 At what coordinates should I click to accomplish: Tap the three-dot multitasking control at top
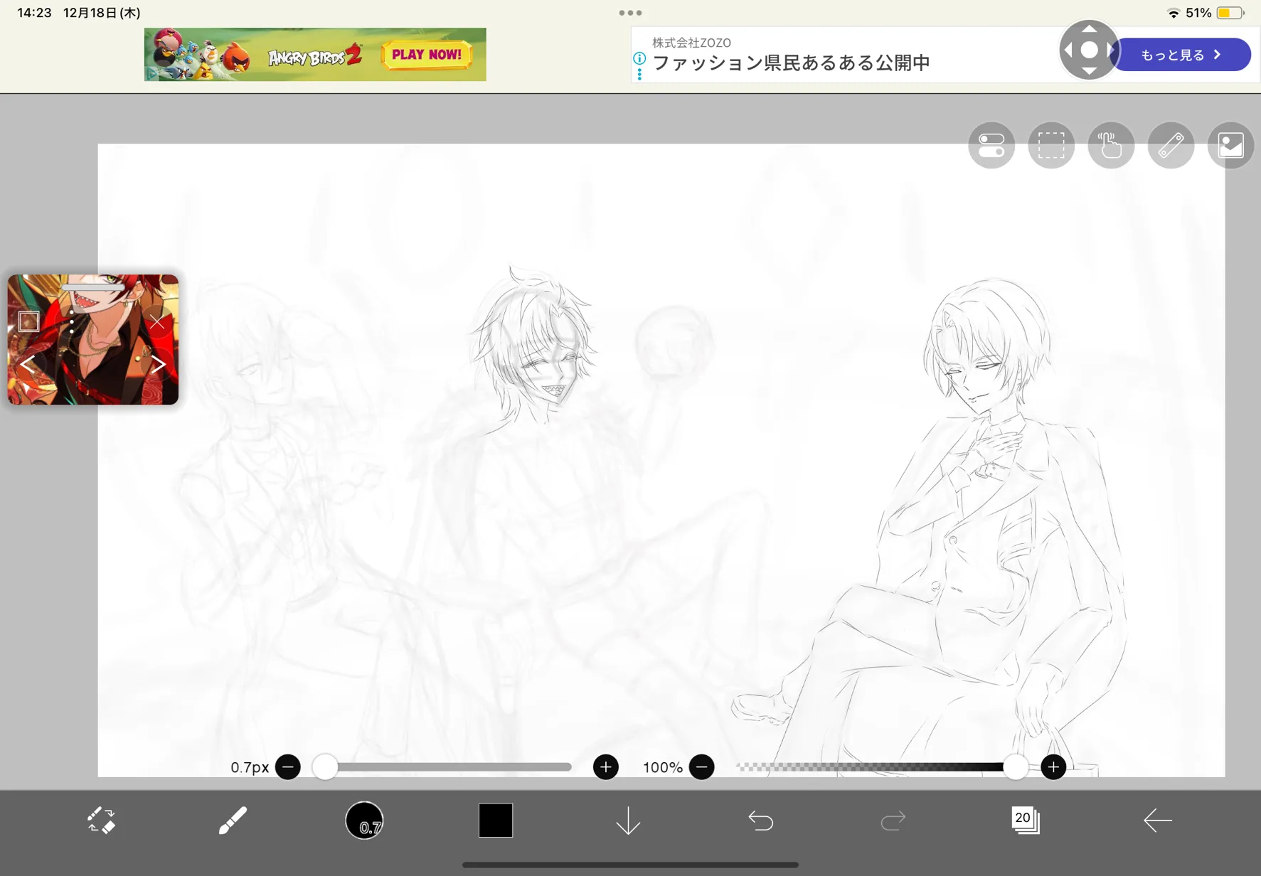[x=630, y=13]
